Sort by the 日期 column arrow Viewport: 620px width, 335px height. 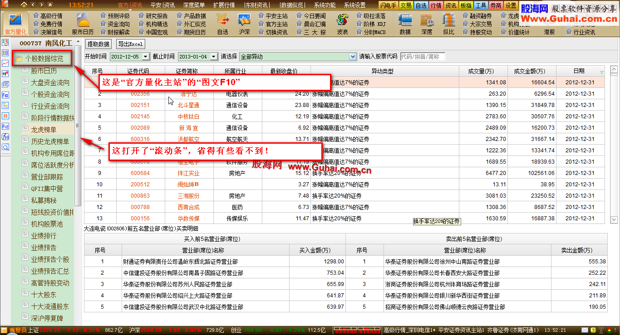pos(602,72)
